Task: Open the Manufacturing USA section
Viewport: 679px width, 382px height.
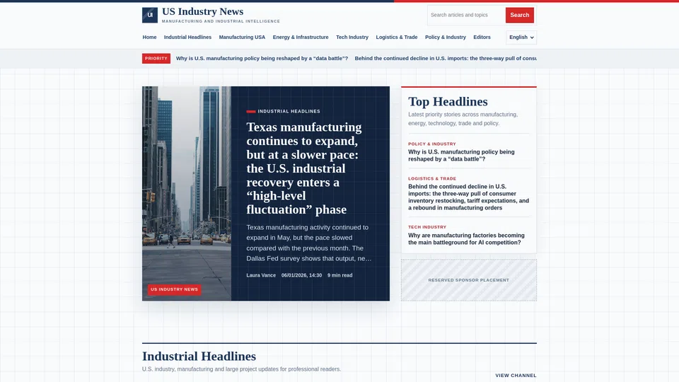Action: [242, 37]
